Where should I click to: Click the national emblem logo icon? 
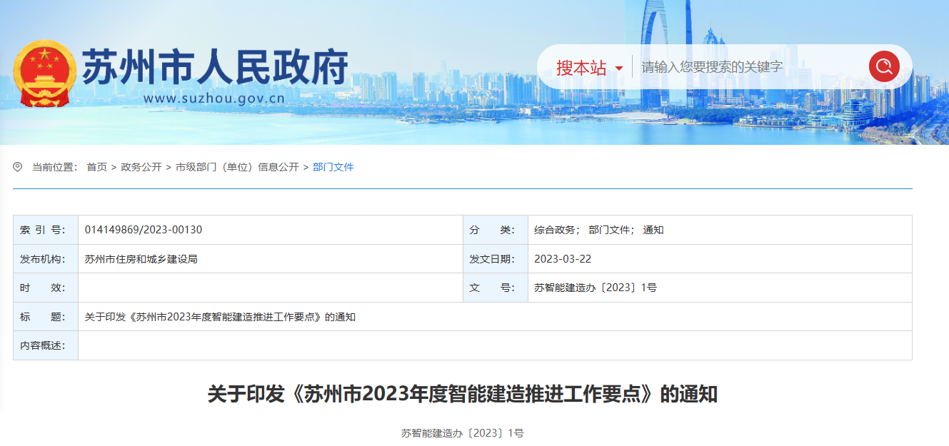pyautogui.click(x=44, y=74)
